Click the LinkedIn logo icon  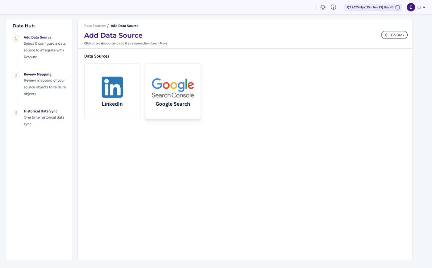112,87
